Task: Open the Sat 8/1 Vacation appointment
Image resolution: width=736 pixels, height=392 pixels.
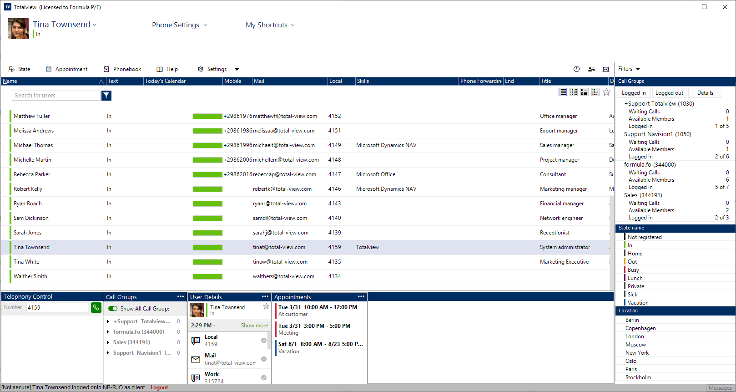Action: click(x=321, y=348)
